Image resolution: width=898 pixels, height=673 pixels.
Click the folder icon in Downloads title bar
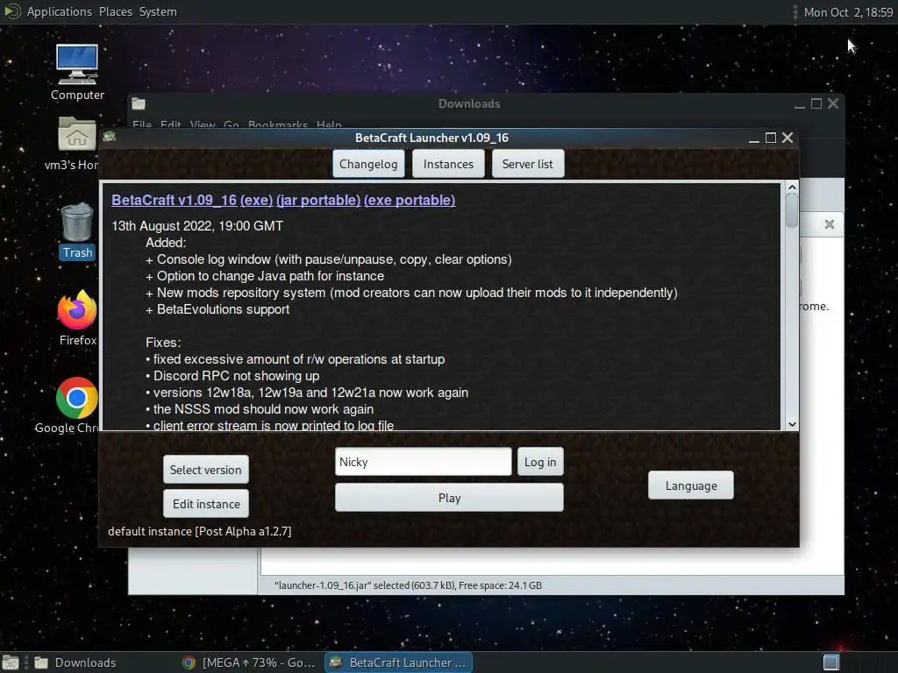click(139, 103)
